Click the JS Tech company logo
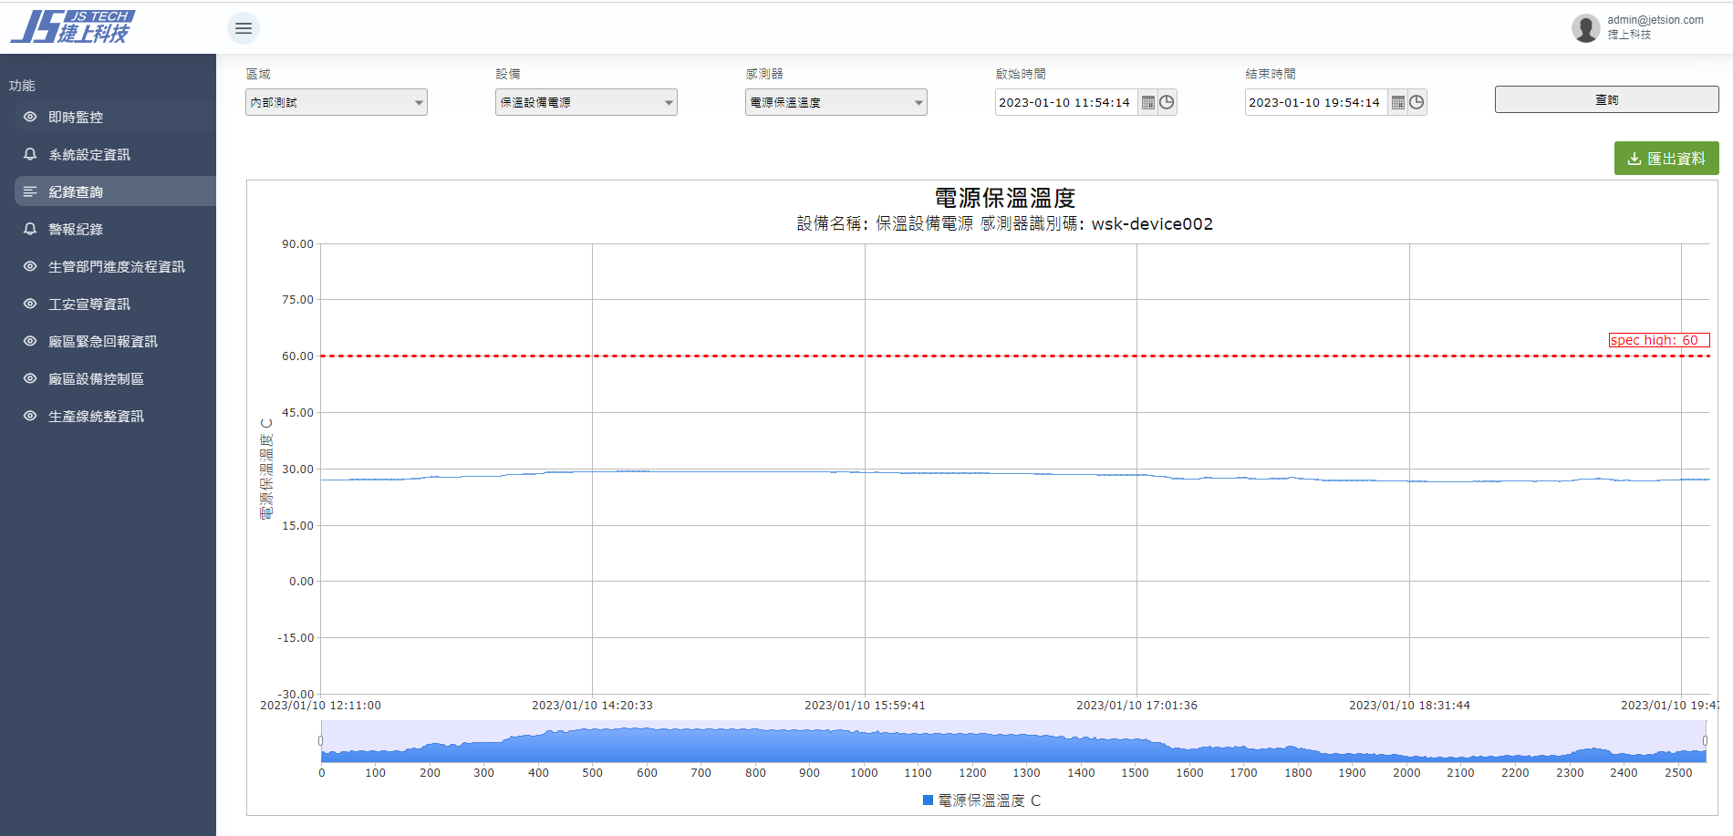This screenshot has width=1733, height=836. (73, 27)
